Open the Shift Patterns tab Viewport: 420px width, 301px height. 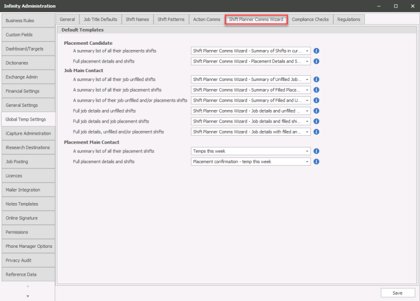[x=171, y=19]
